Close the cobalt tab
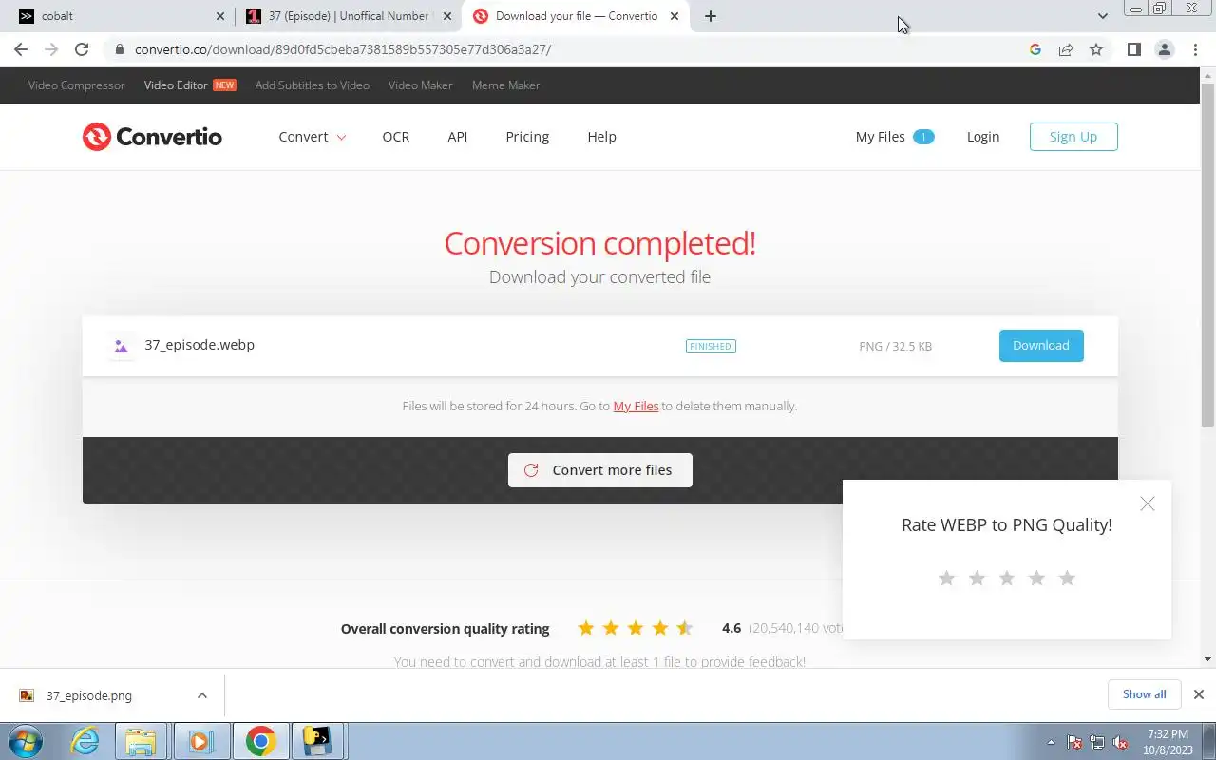 click(220, 16)
